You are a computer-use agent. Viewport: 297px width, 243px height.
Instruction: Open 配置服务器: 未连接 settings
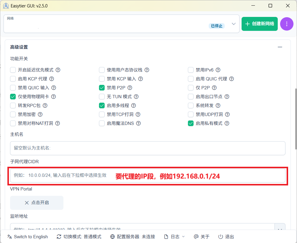pyautogui.click(x=132, y=237)
